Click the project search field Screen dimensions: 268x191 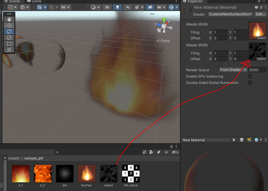pos(98,152)
